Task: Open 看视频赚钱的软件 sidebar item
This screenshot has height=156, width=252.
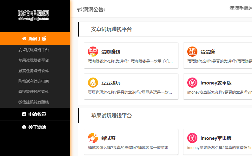Action: tap(33, 92)
